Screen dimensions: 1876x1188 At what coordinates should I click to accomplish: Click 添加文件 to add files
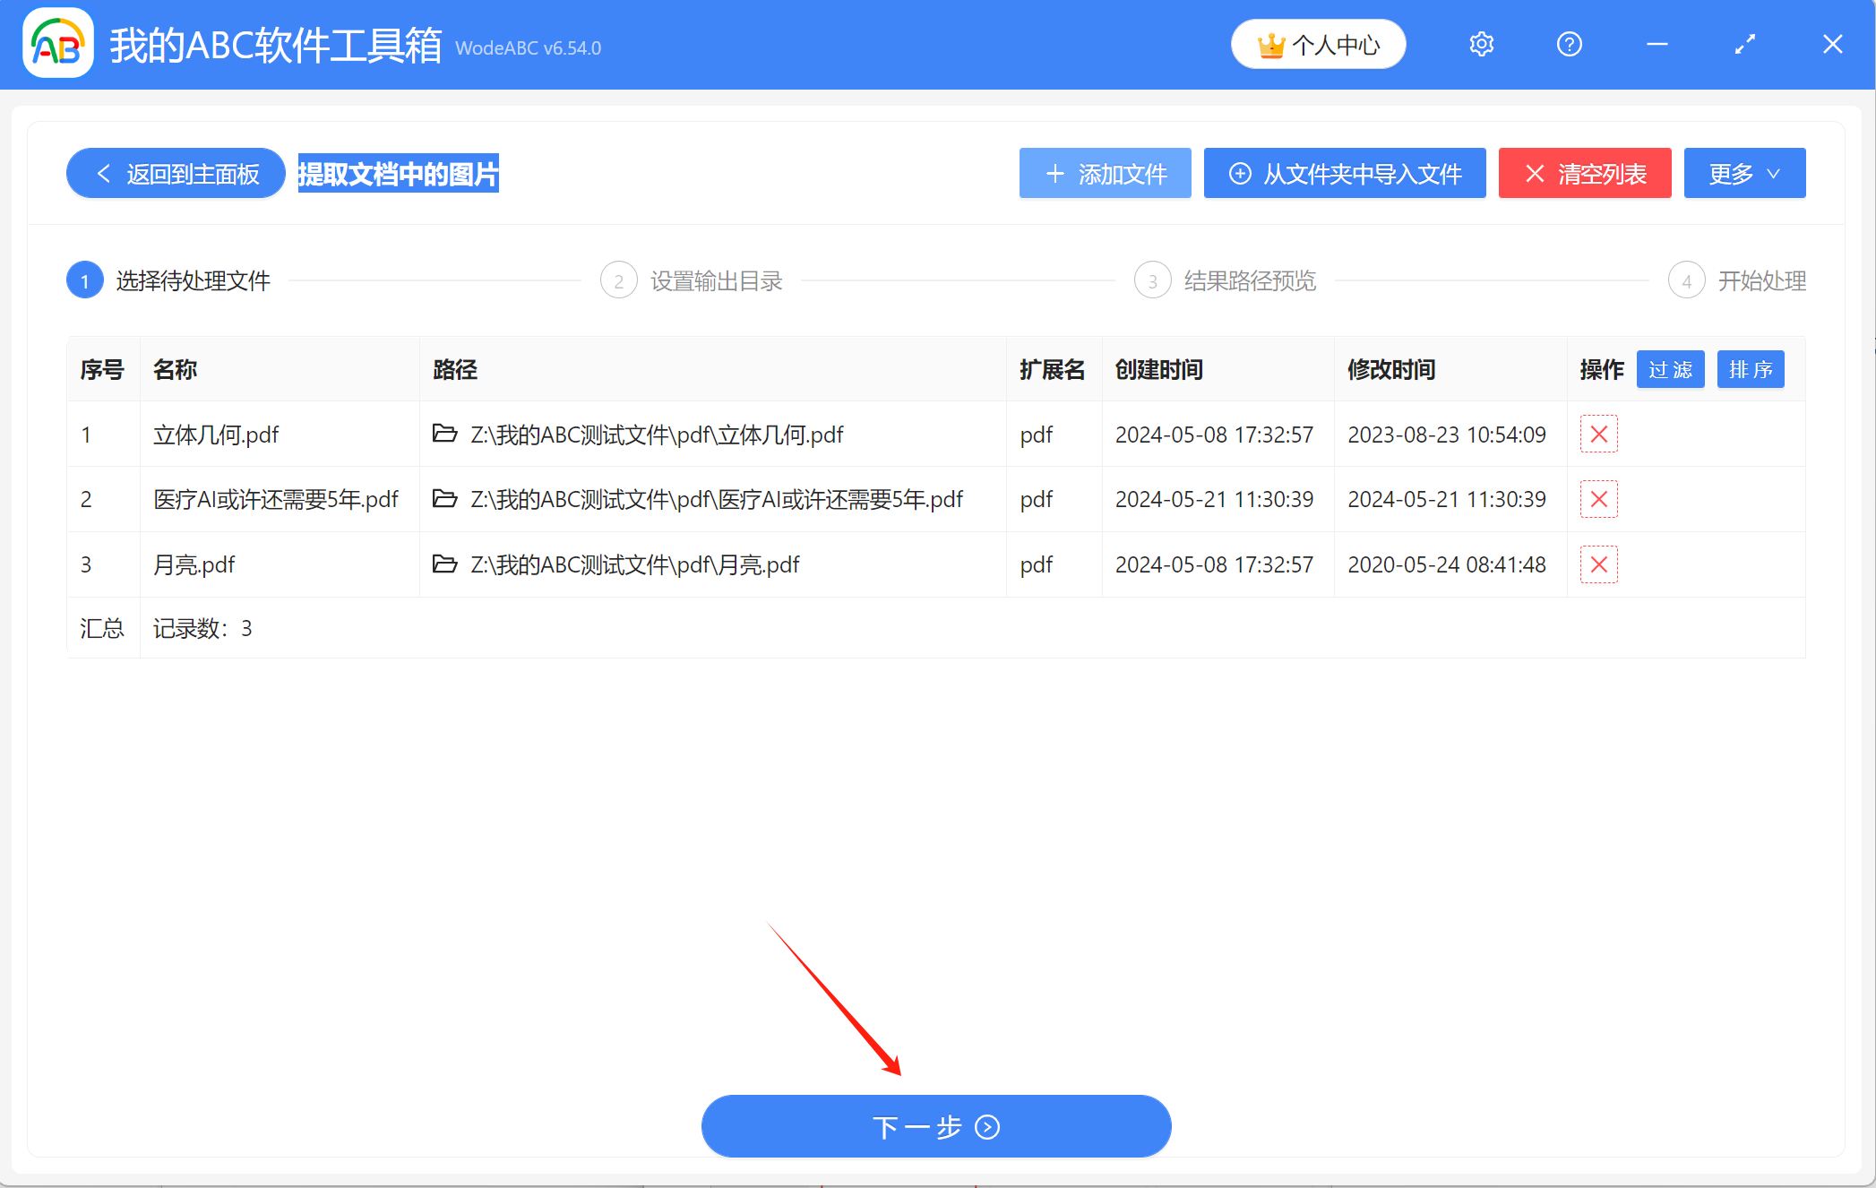(1105, 173)
